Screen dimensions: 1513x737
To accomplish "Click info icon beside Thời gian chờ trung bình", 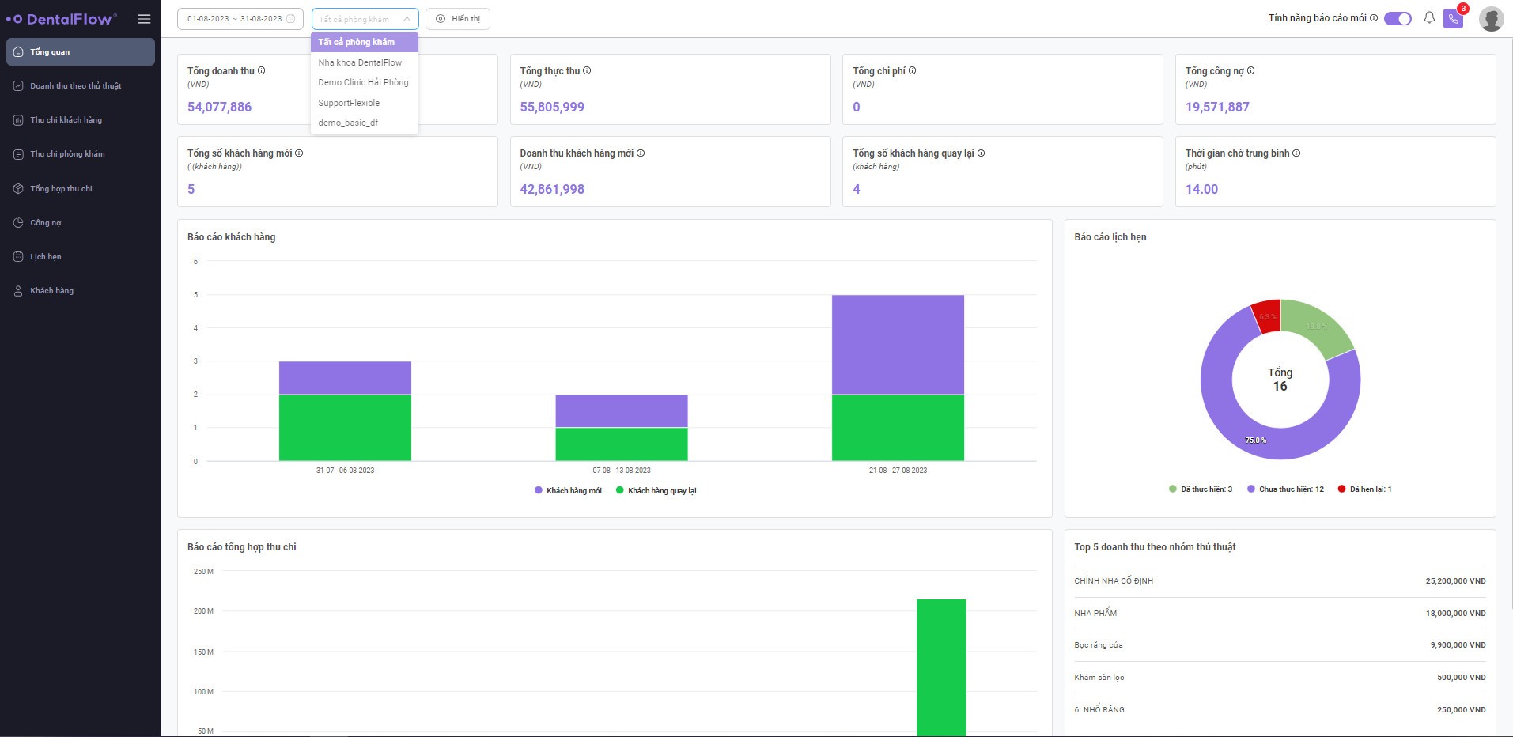I will pos(1296,153).
